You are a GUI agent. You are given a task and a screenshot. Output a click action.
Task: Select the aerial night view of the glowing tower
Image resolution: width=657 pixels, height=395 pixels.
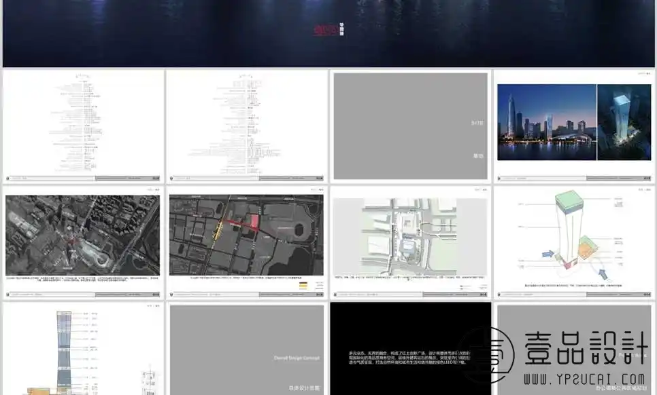coord(624,122)
